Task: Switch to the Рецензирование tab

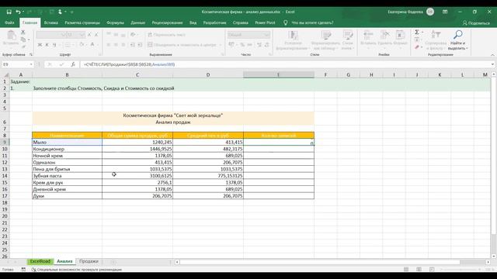Action: point(168,22)
